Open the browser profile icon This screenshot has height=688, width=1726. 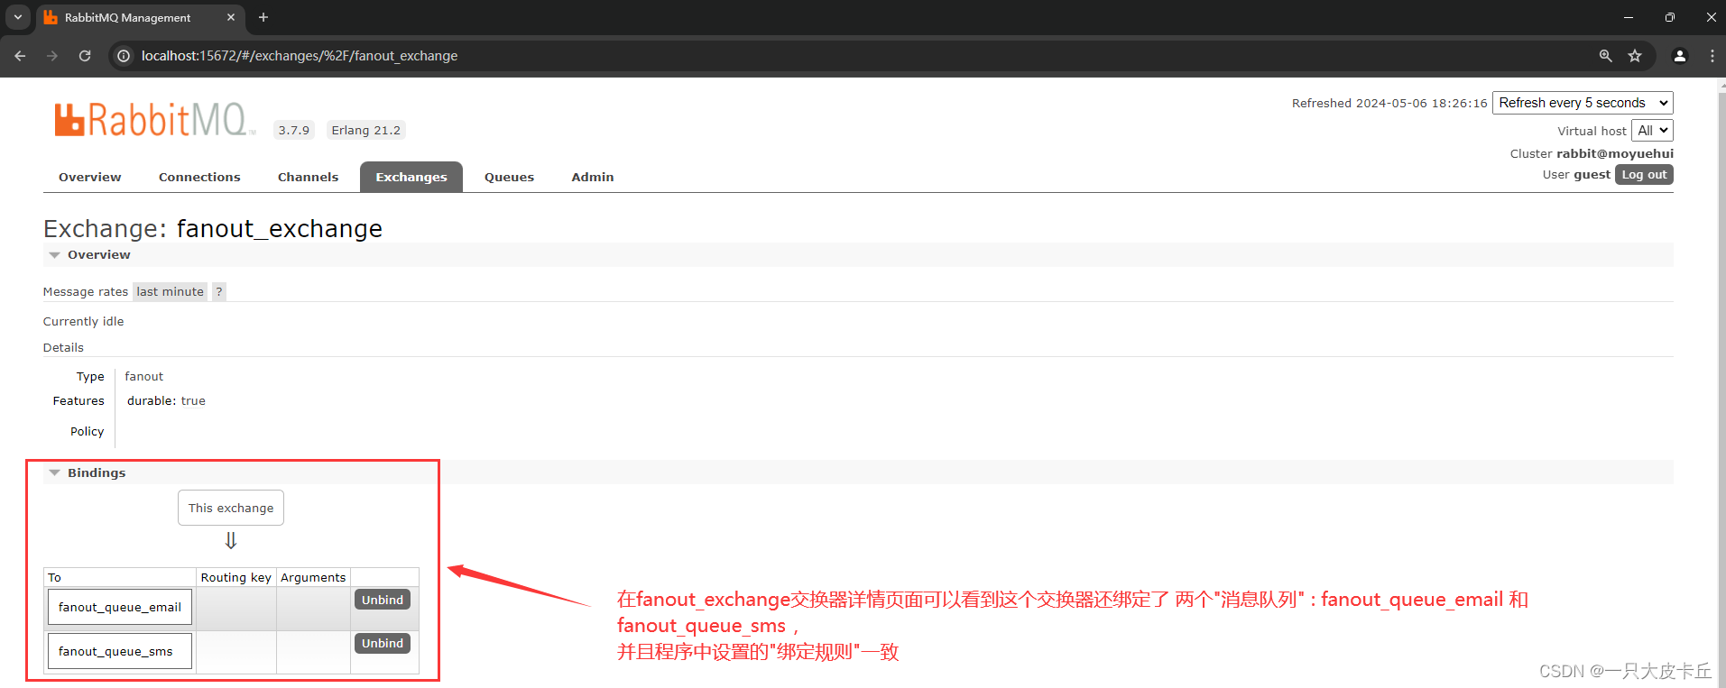point(1680,56)
